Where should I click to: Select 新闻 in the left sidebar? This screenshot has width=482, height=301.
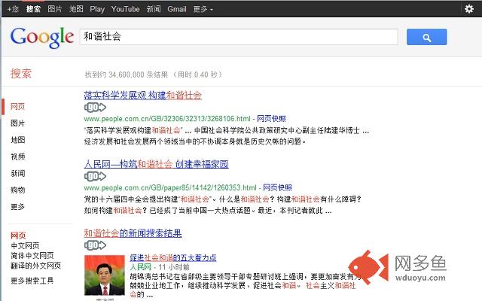click(x=17, y=173)
